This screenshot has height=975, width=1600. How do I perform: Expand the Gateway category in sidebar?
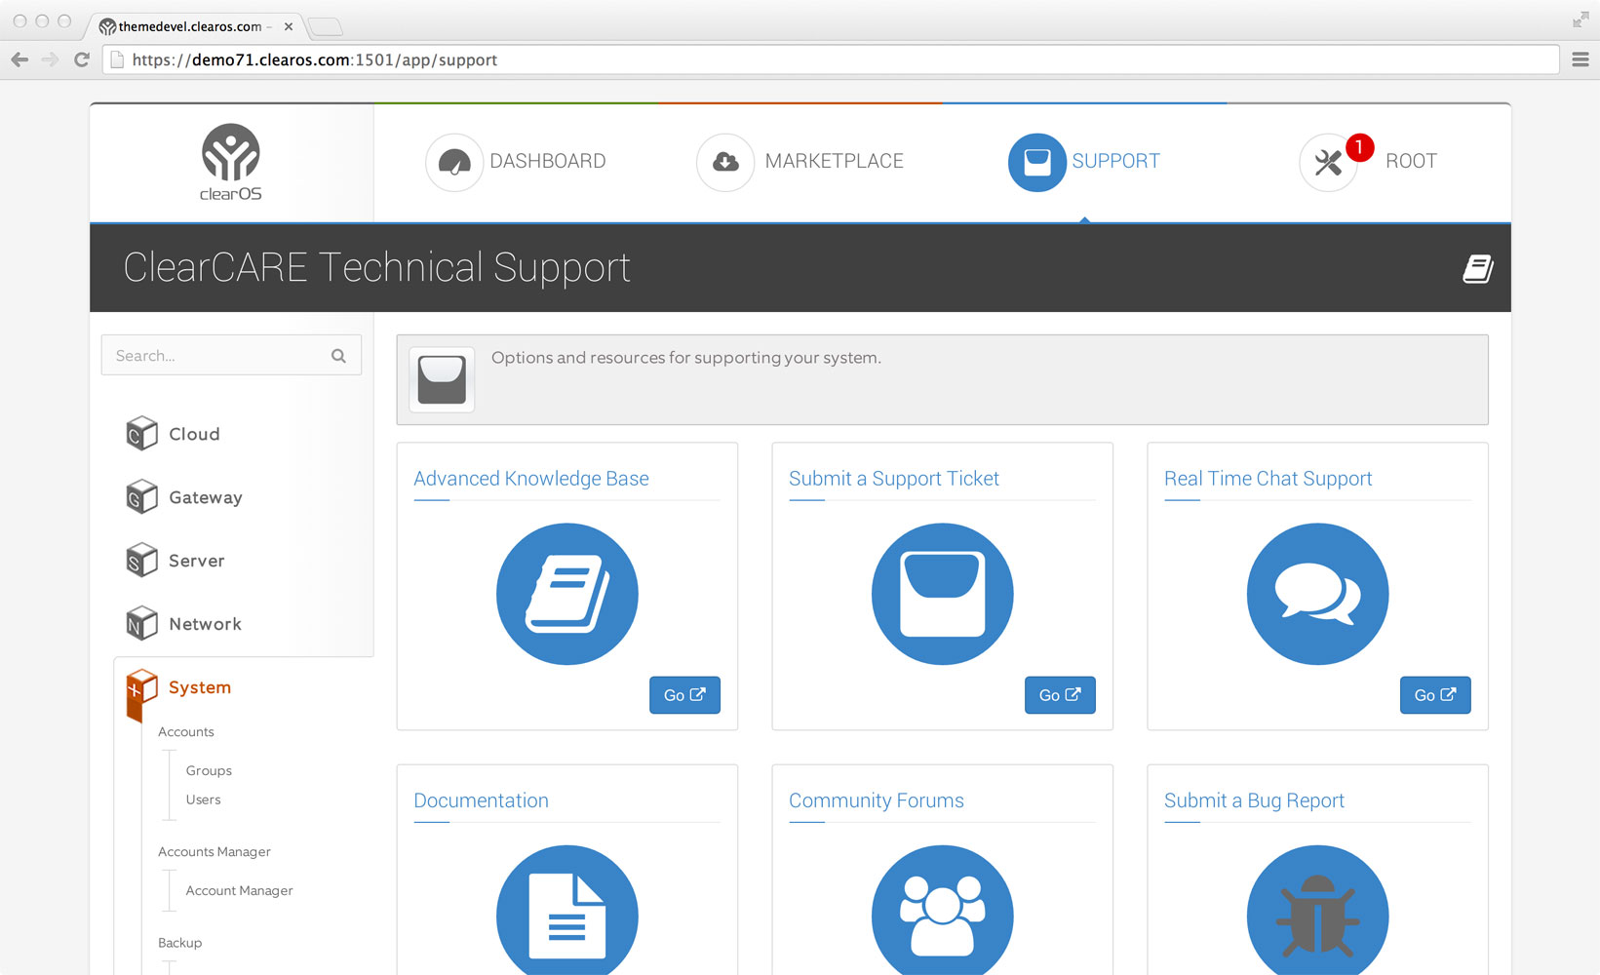point(206,497)
